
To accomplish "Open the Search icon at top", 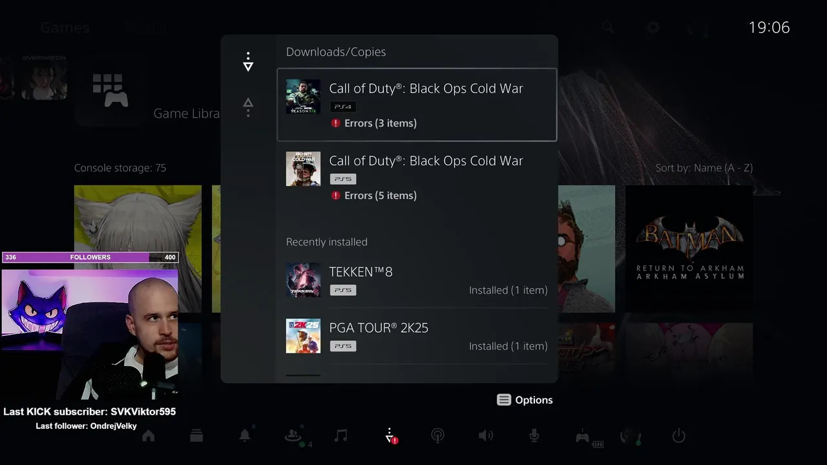I will [x=607, y=27].
